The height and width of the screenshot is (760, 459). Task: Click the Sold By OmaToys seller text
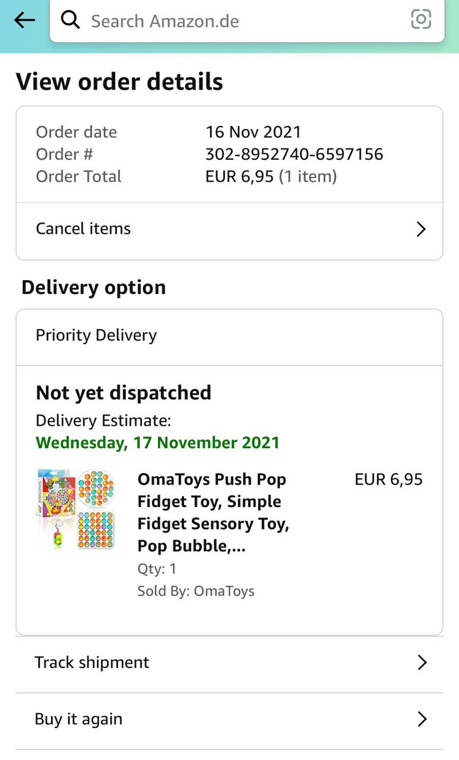click(196, 591)
